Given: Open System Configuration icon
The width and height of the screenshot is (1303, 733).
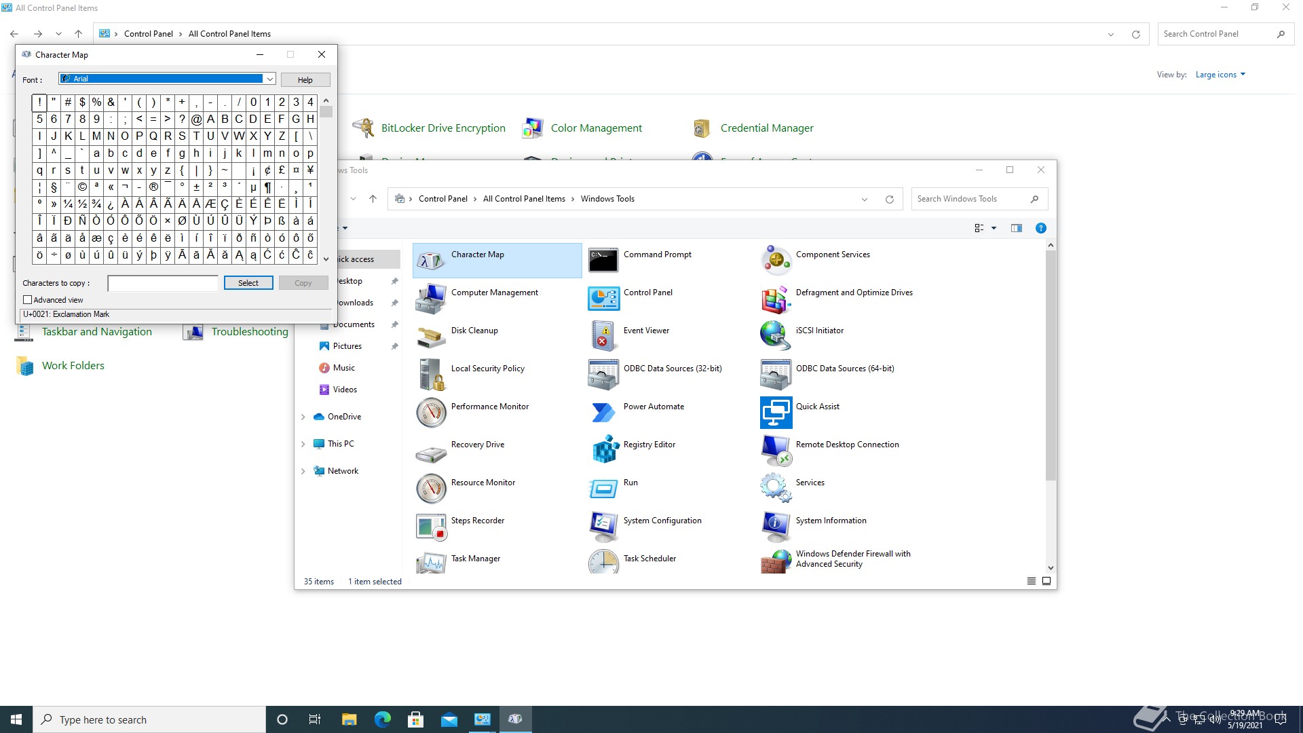Looking at the screenshot, I should click(x=603, y=527).
